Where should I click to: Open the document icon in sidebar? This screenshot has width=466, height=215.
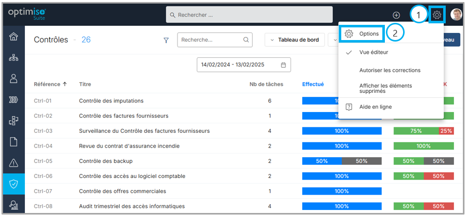14,141
